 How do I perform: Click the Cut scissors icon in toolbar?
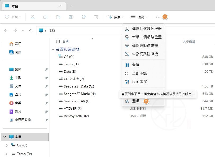click(33, 17)
